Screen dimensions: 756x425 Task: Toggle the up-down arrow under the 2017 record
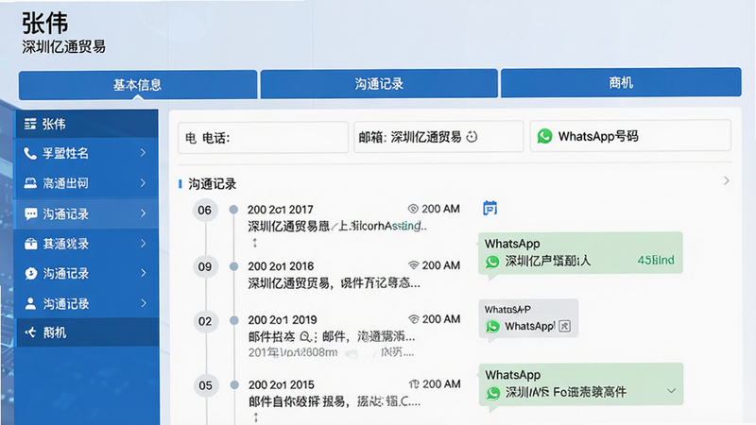[x=255, y=243]
